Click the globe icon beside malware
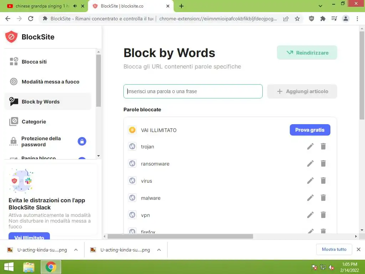Viewport: 365px width, 274px height. point(132,198)
